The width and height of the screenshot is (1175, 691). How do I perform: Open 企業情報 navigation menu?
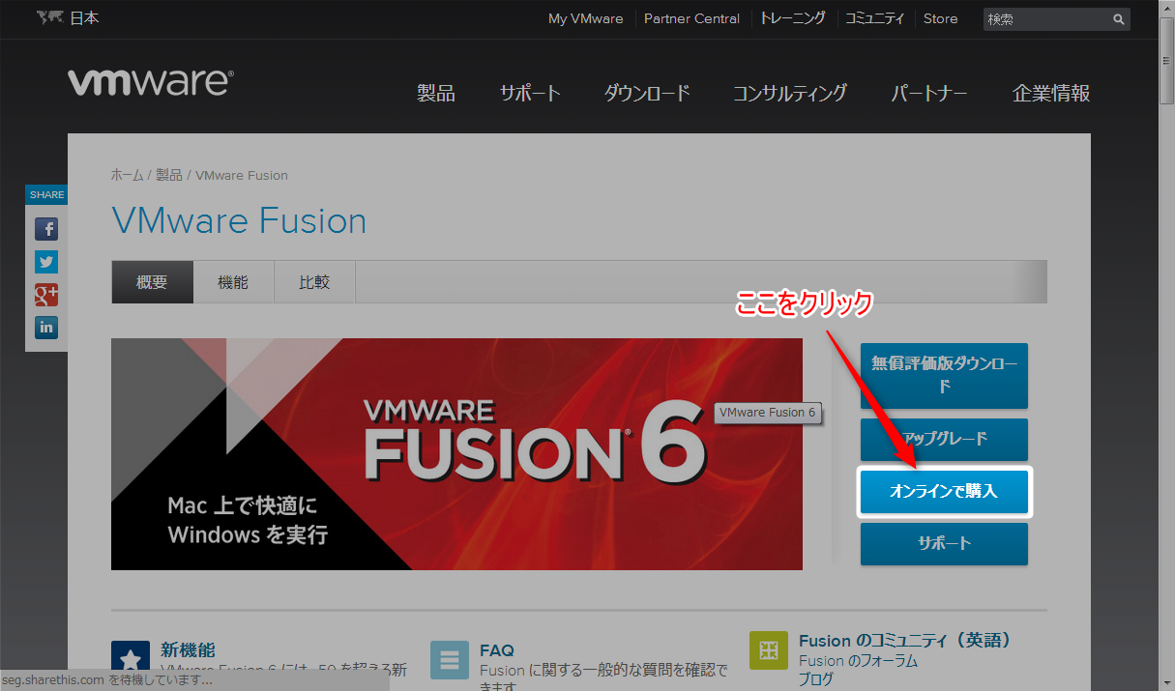pyautogui.click(x=1051, y=93)
